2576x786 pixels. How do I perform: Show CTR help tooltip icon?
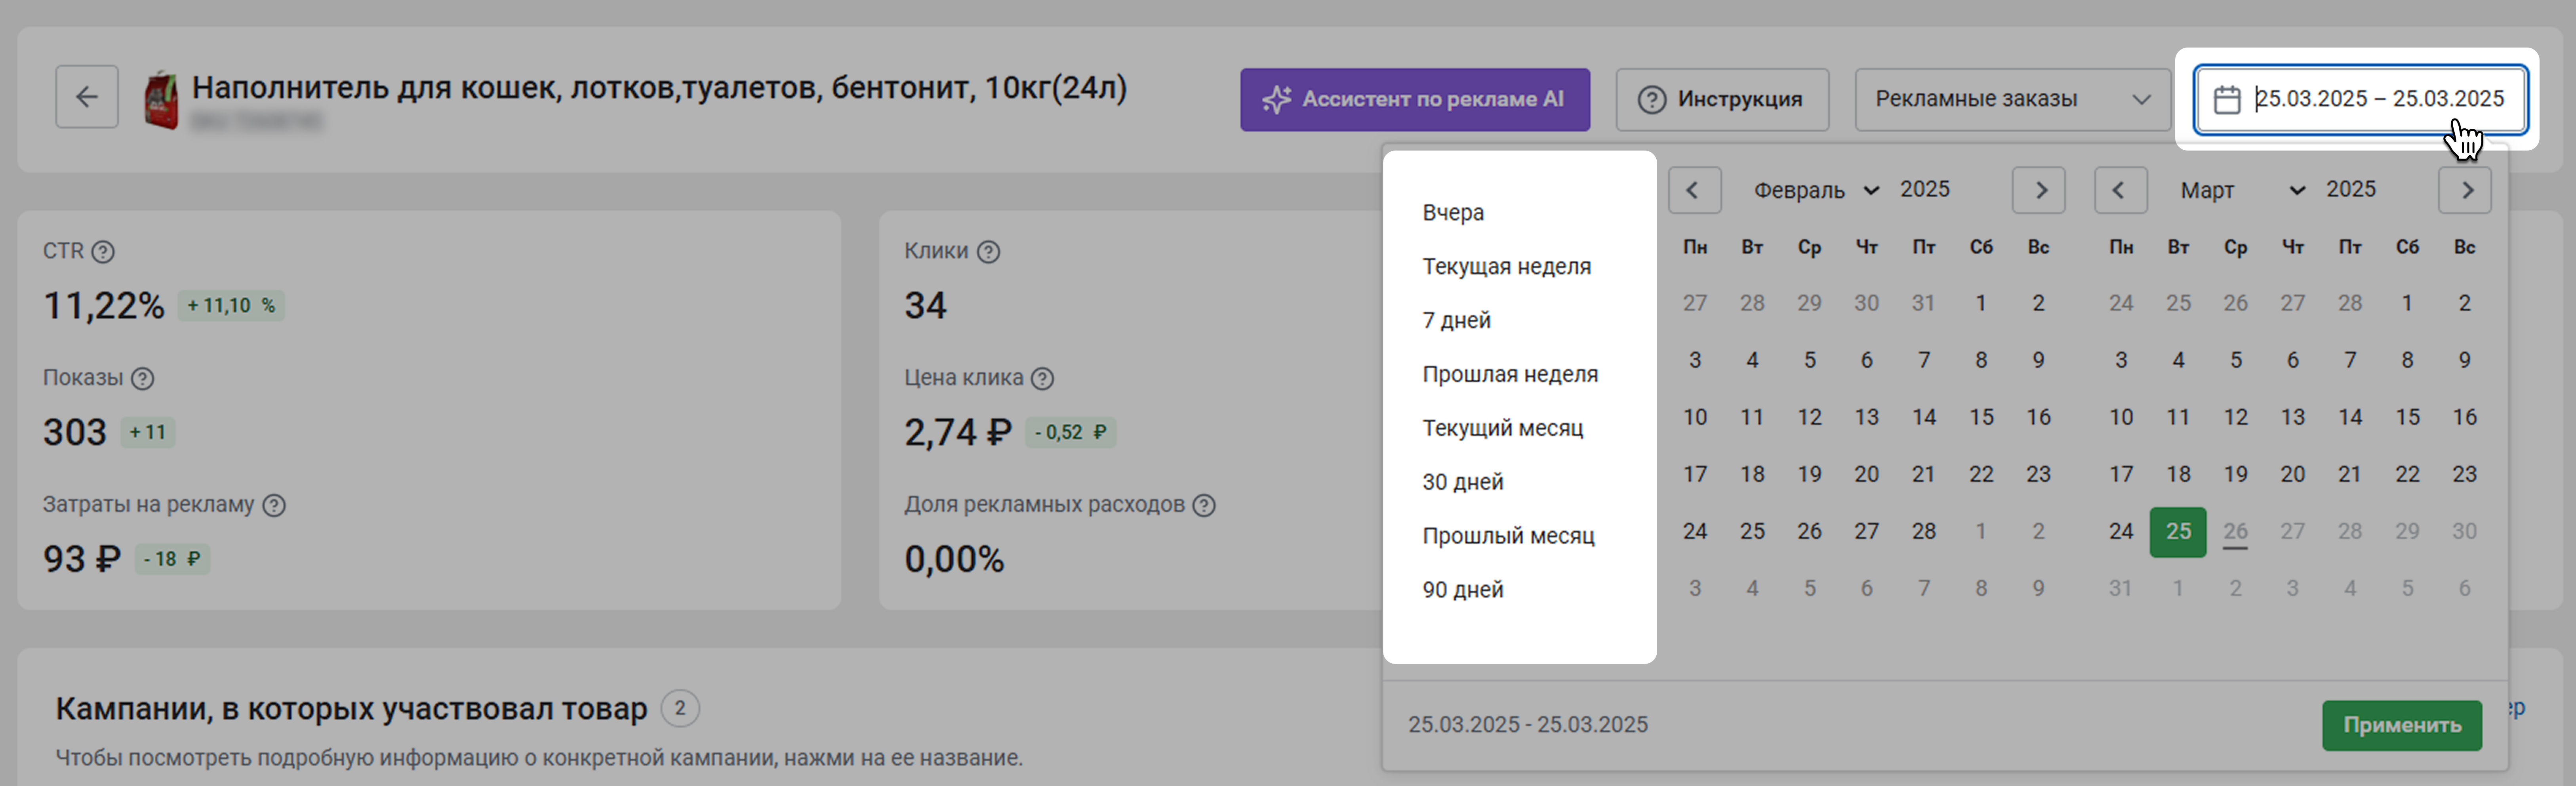103,251
